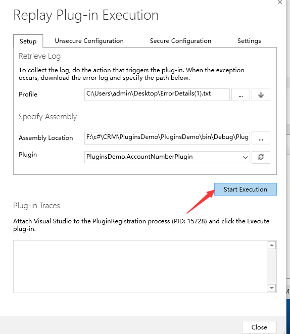Click the Profile label

pos(28,94)
